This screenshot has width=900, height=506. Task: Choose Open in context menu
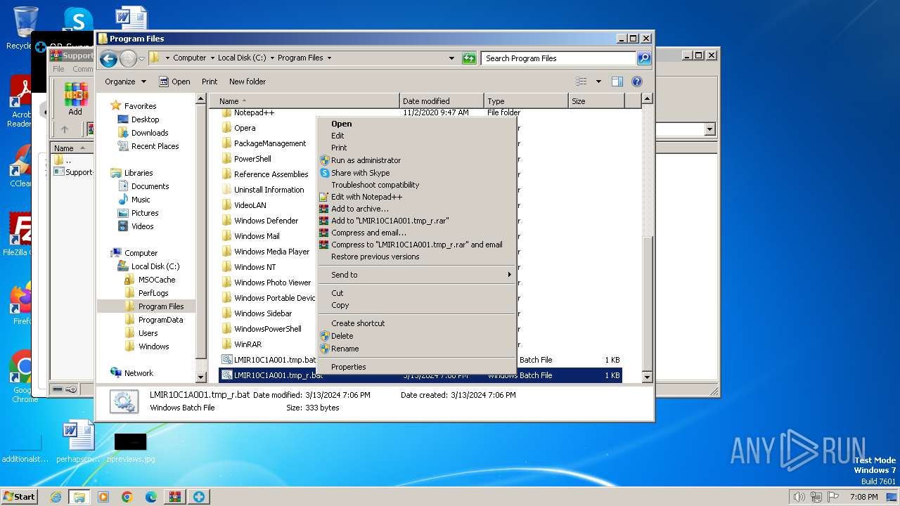pos(416,124)
